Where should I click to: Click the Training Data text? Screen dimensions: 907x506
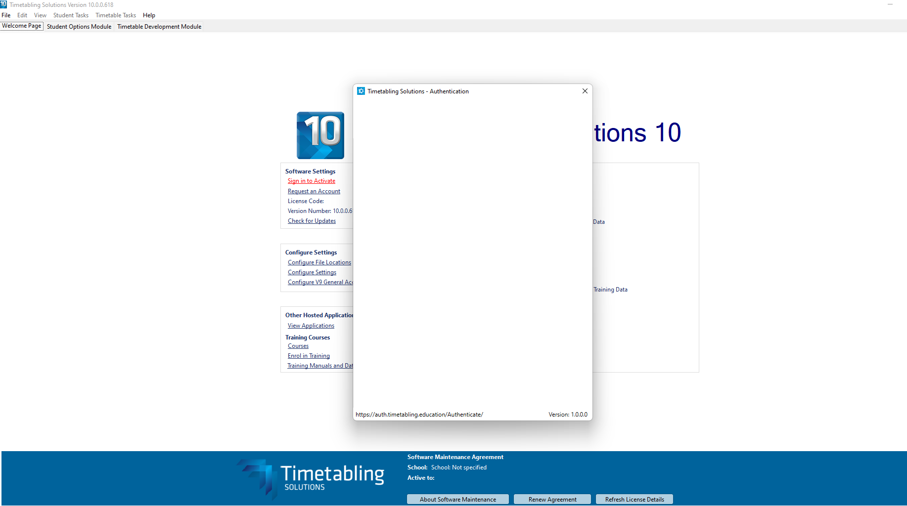pyautogui.click(x=610, y=290)
